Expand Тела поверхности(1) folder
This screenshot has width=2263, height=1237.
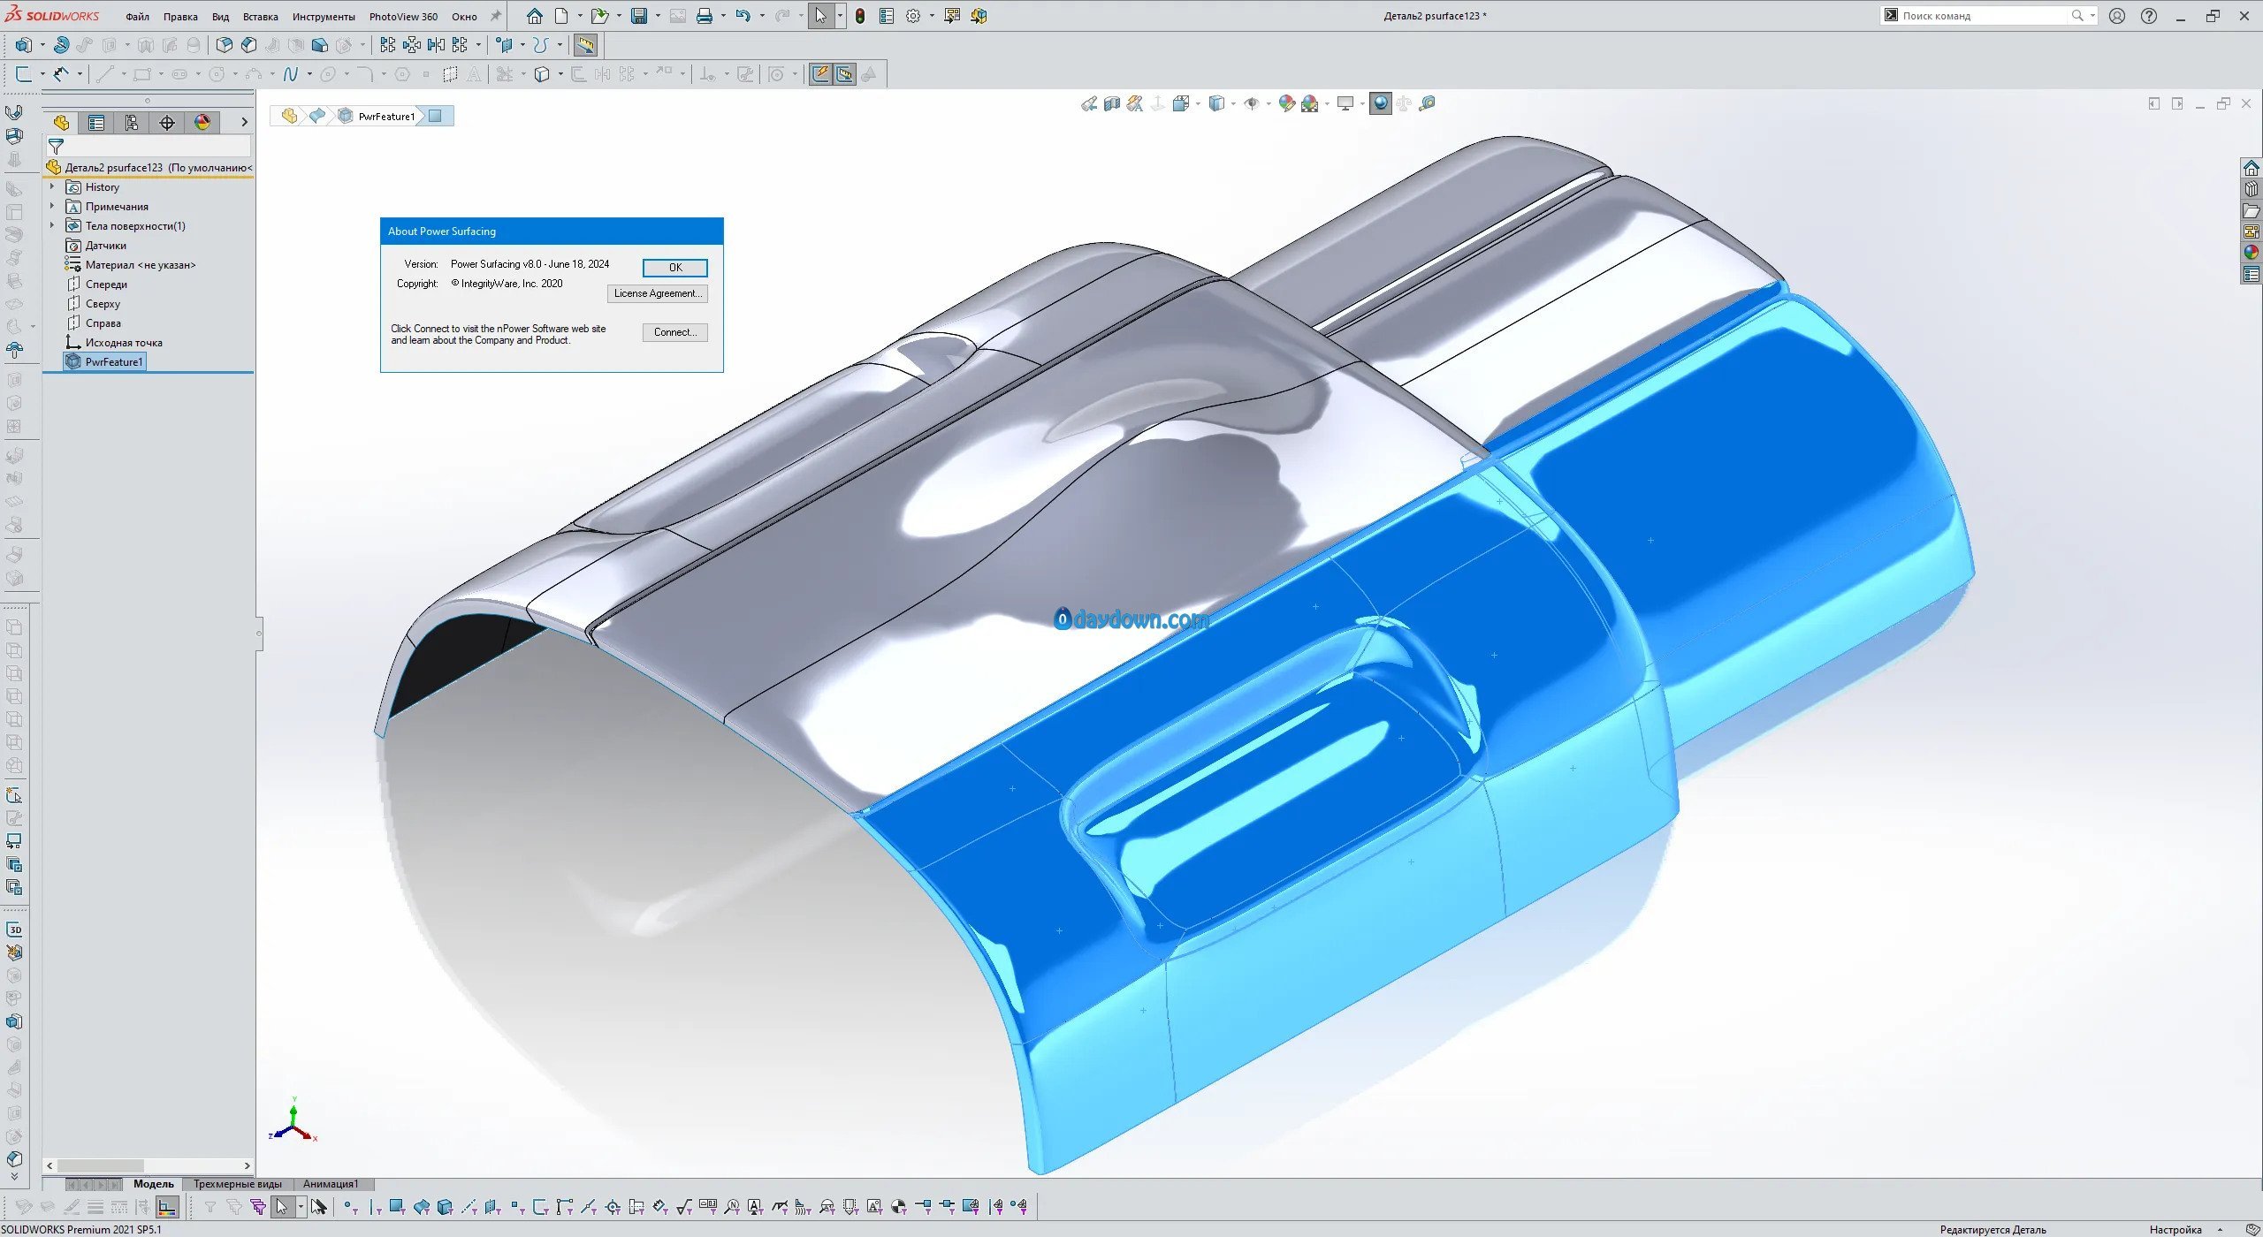coord(52,226)
